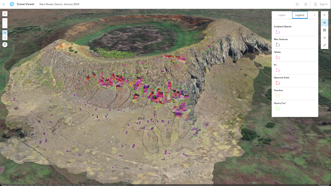Open the hamburger navigation menu
The height and width of the screenshot is (186, 331).
click(x=4, y=4)
